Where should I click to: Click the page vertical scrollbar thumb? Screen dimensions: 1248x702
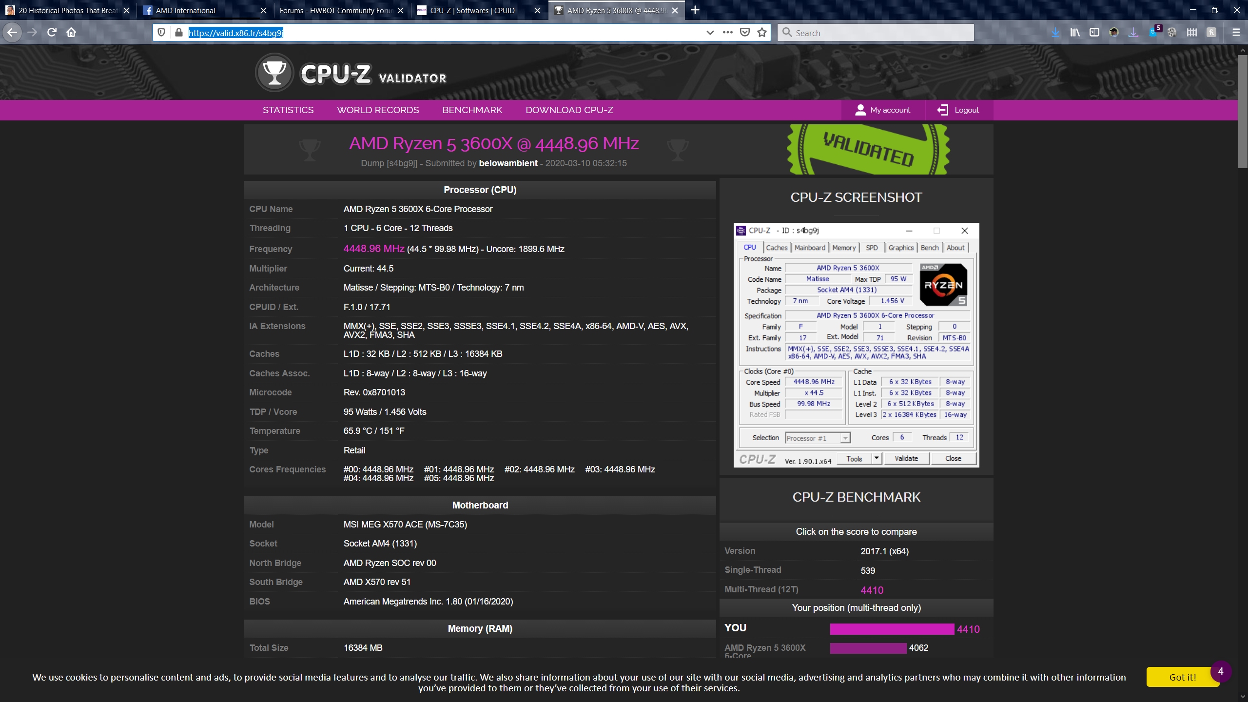click(x=1242, y=112)
